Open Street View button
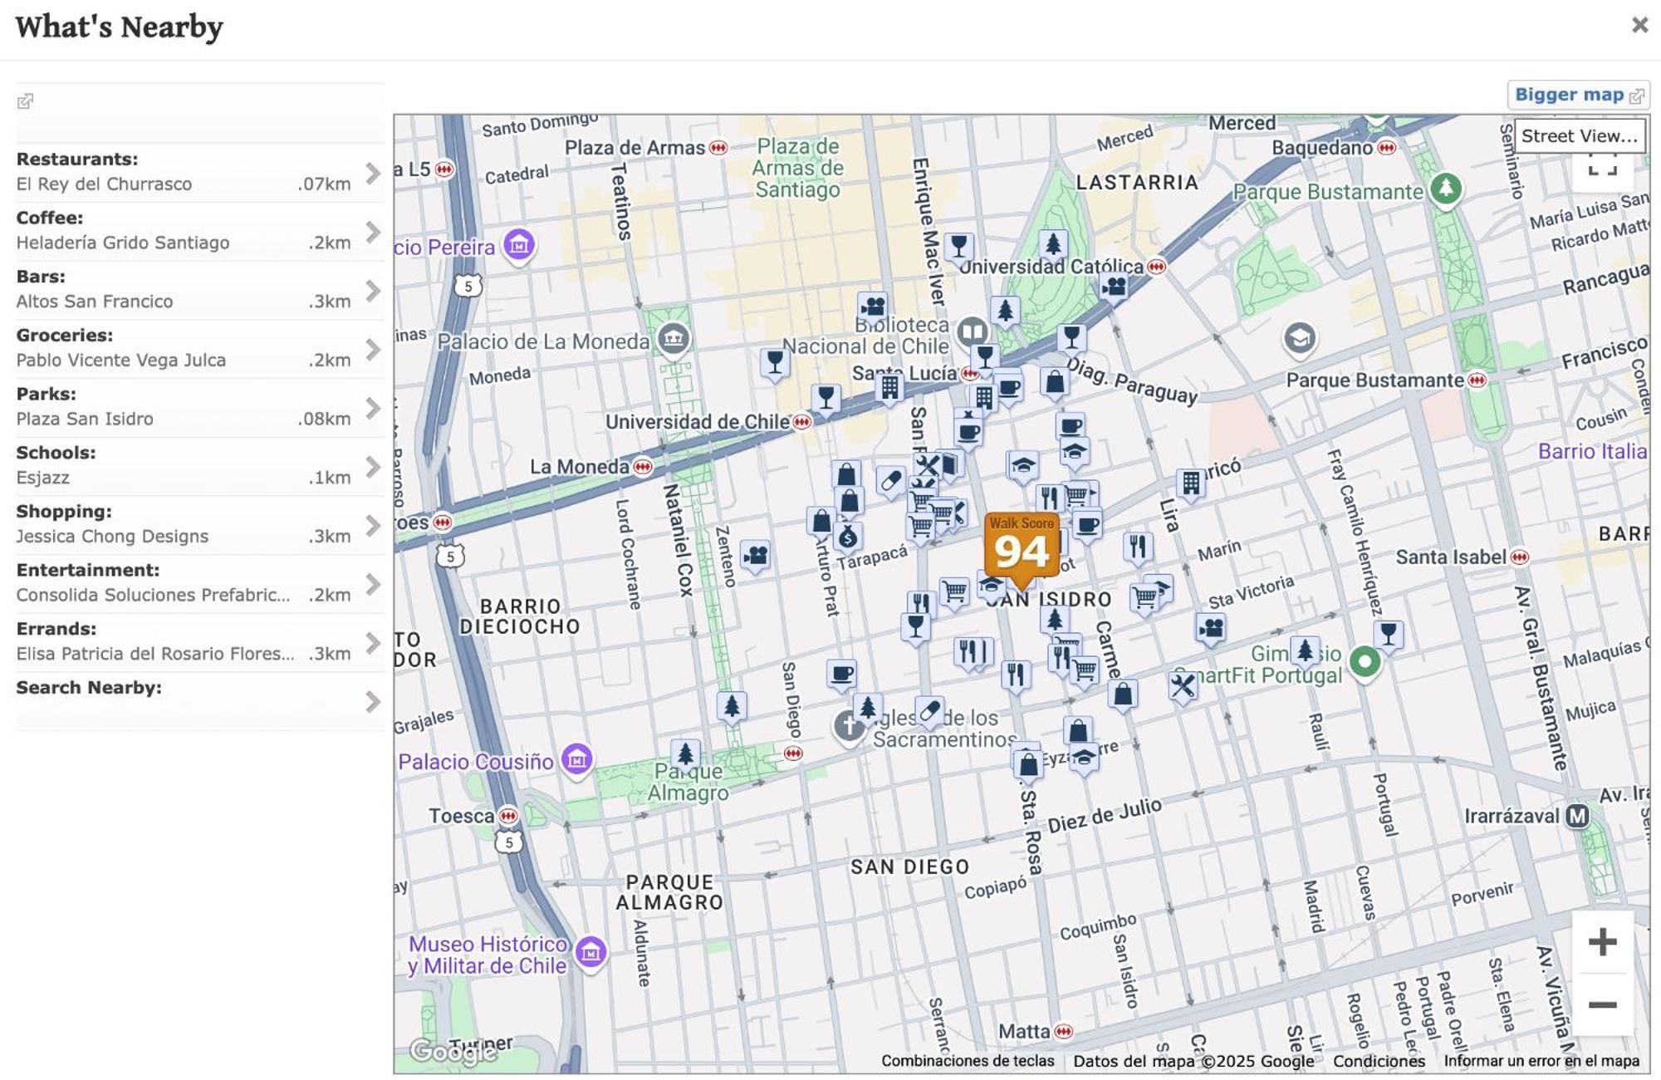Image resolution: width=1661 pixels, height=1080 pixels. point(1580,135)
